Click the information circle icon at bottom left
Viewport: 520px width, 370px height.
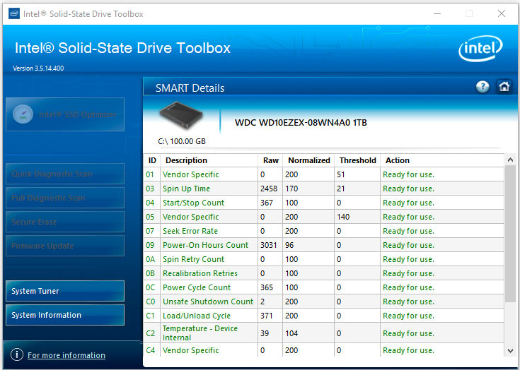click(17, 354)
